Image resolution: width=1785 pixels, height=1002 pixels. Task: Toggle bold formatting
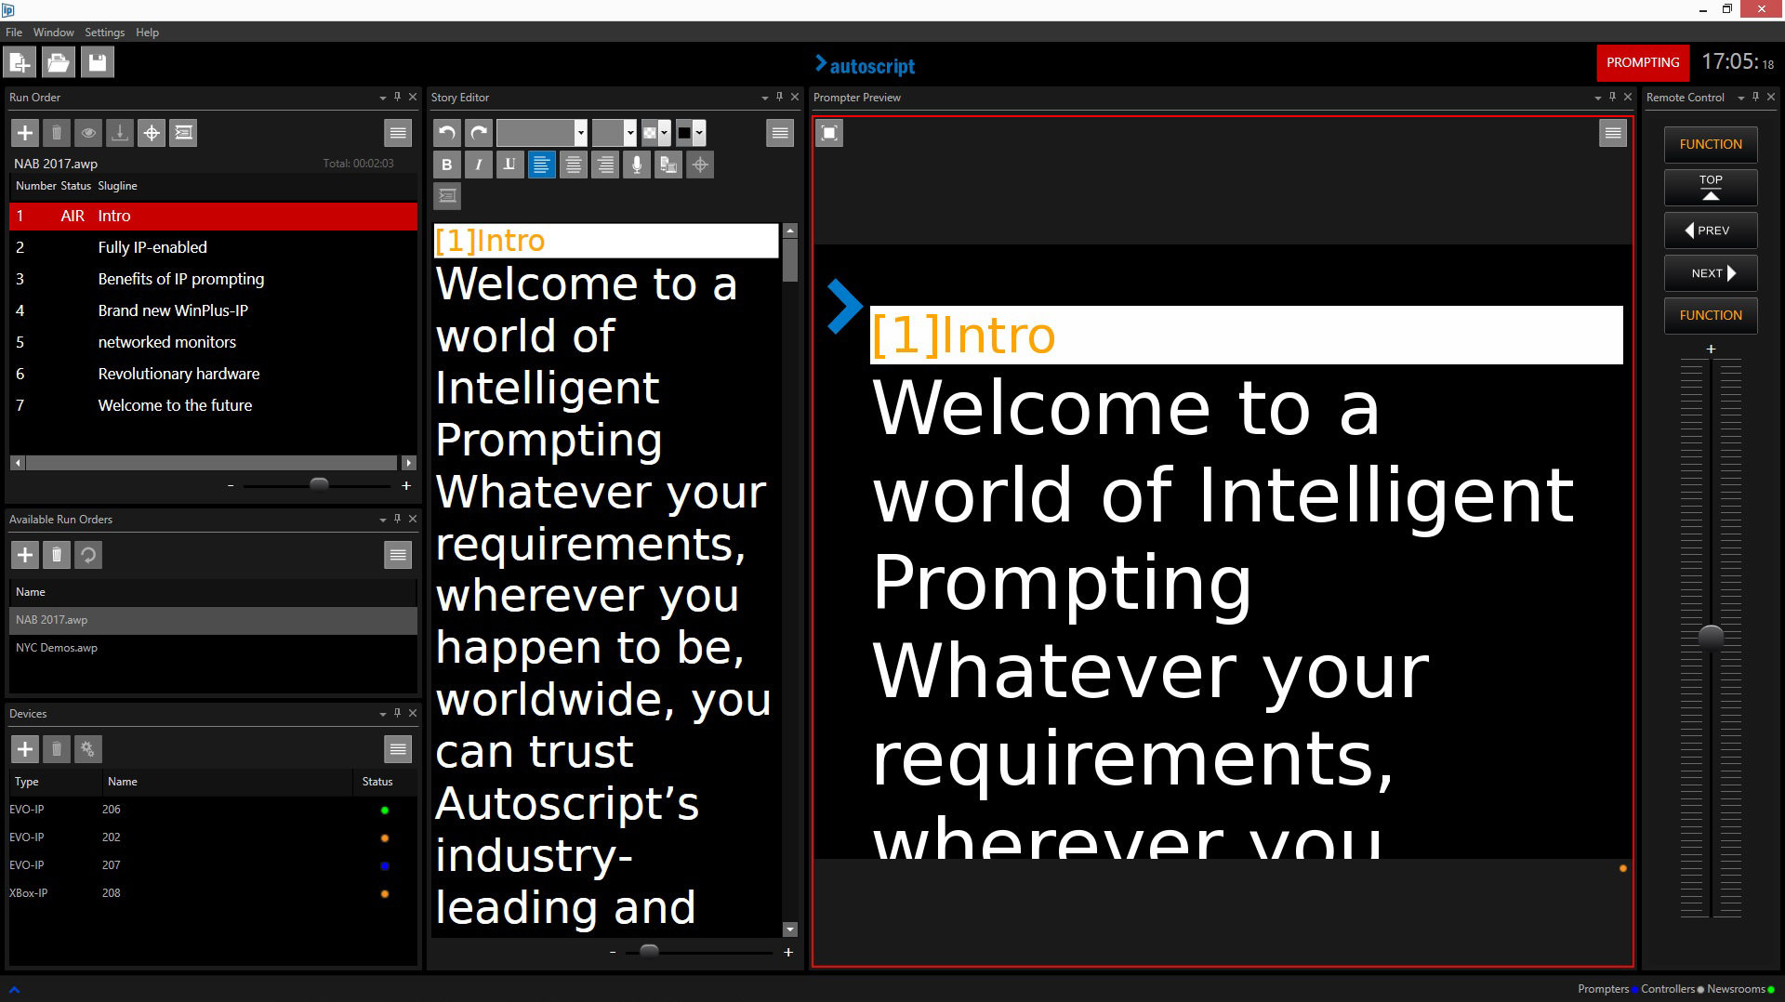pos(447,165)
